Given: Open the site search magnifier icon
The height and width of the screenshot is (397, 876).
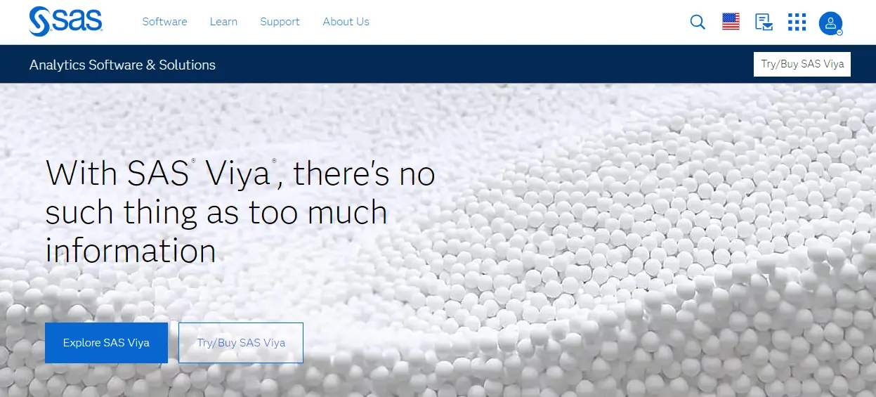Looking at the screenshot, I should pyautogui.click(x=698, y=22).
